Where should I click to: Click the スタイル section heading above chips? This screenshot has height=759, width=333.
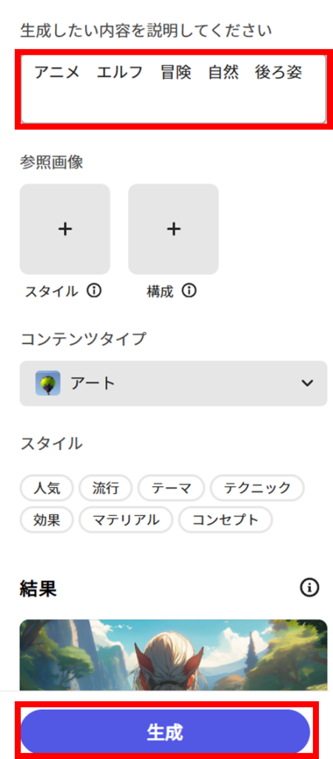tap(51, 443)
